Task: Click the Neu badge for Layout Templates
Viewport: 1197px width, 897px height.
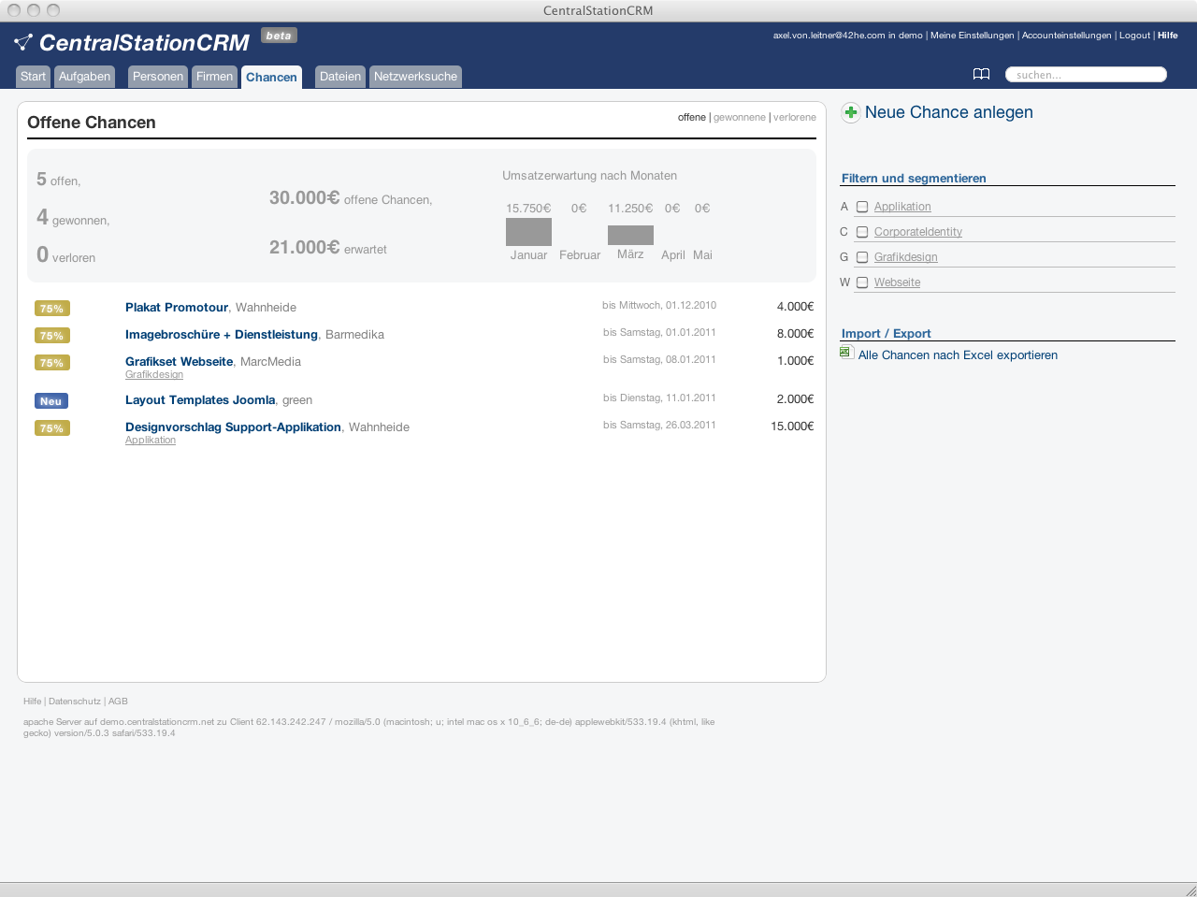Action: [x=50, y=401]
